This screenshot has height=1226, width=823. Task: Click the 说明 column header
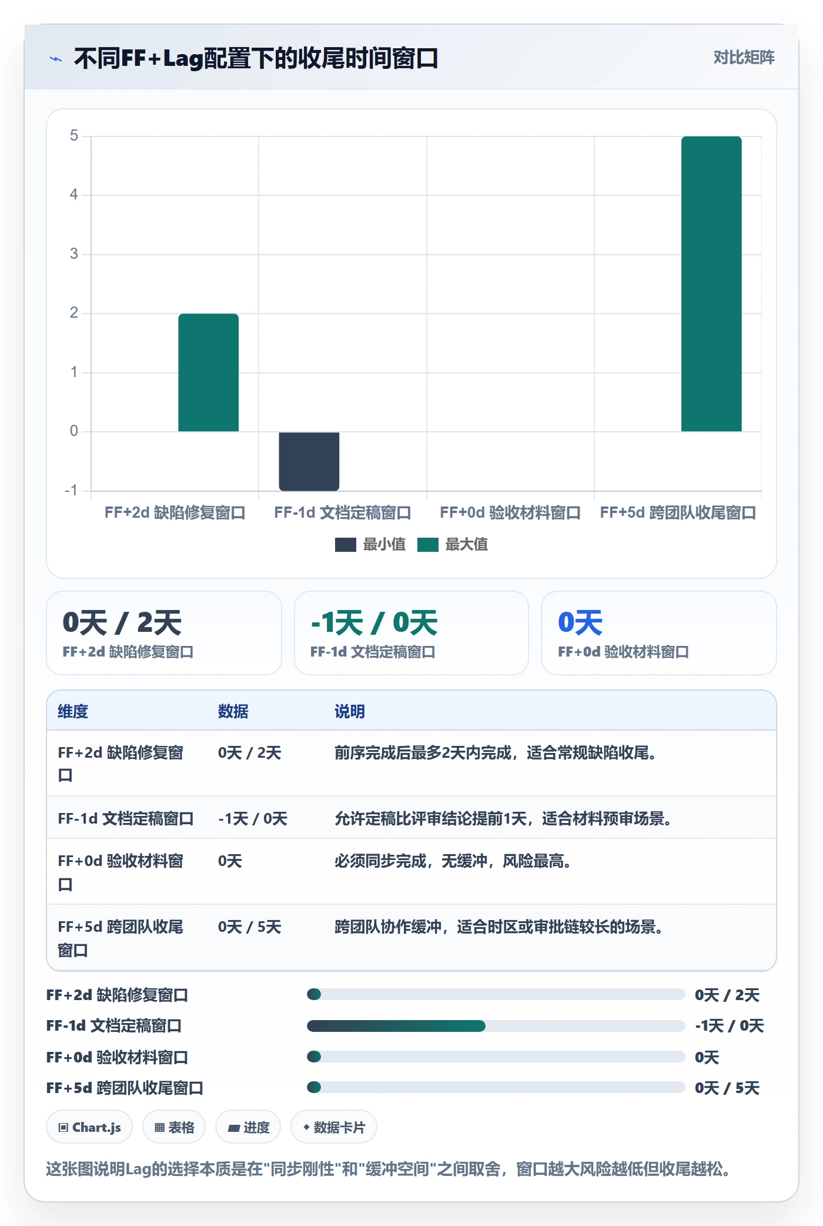[x=350, y=711]
